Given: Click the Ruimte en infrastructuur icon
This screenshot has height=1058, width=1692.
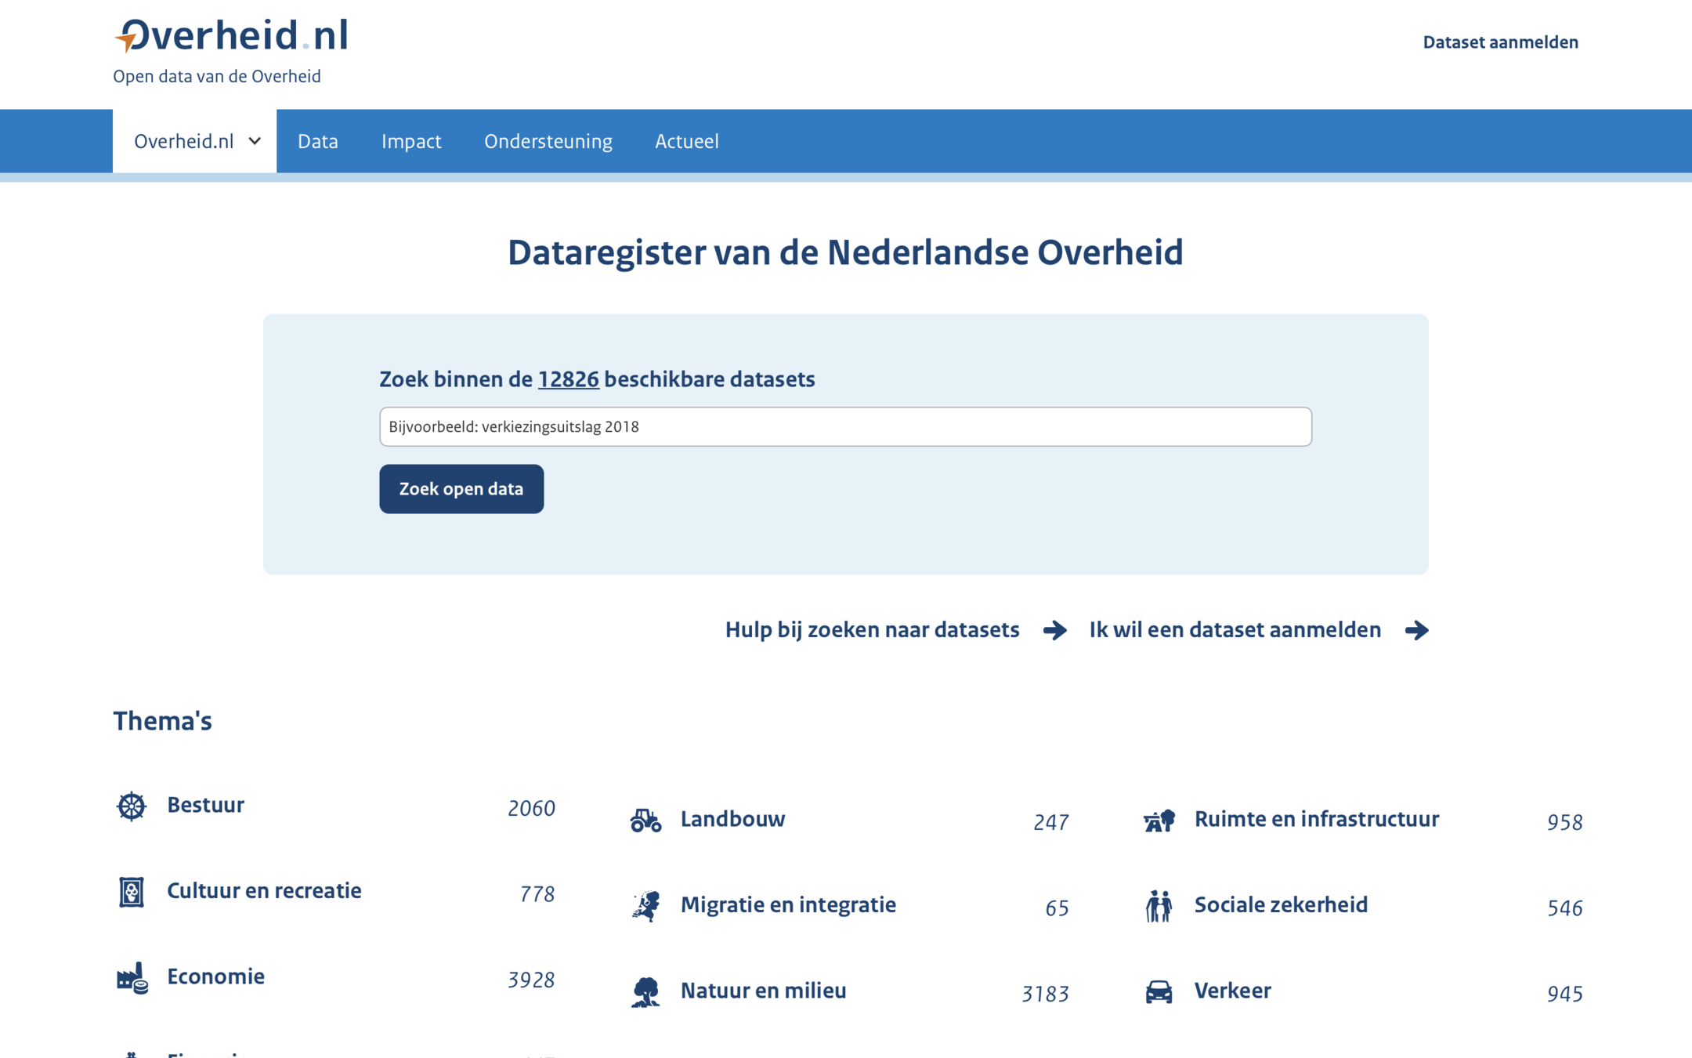Looking at the screenshot, I should pos(1159,820).
